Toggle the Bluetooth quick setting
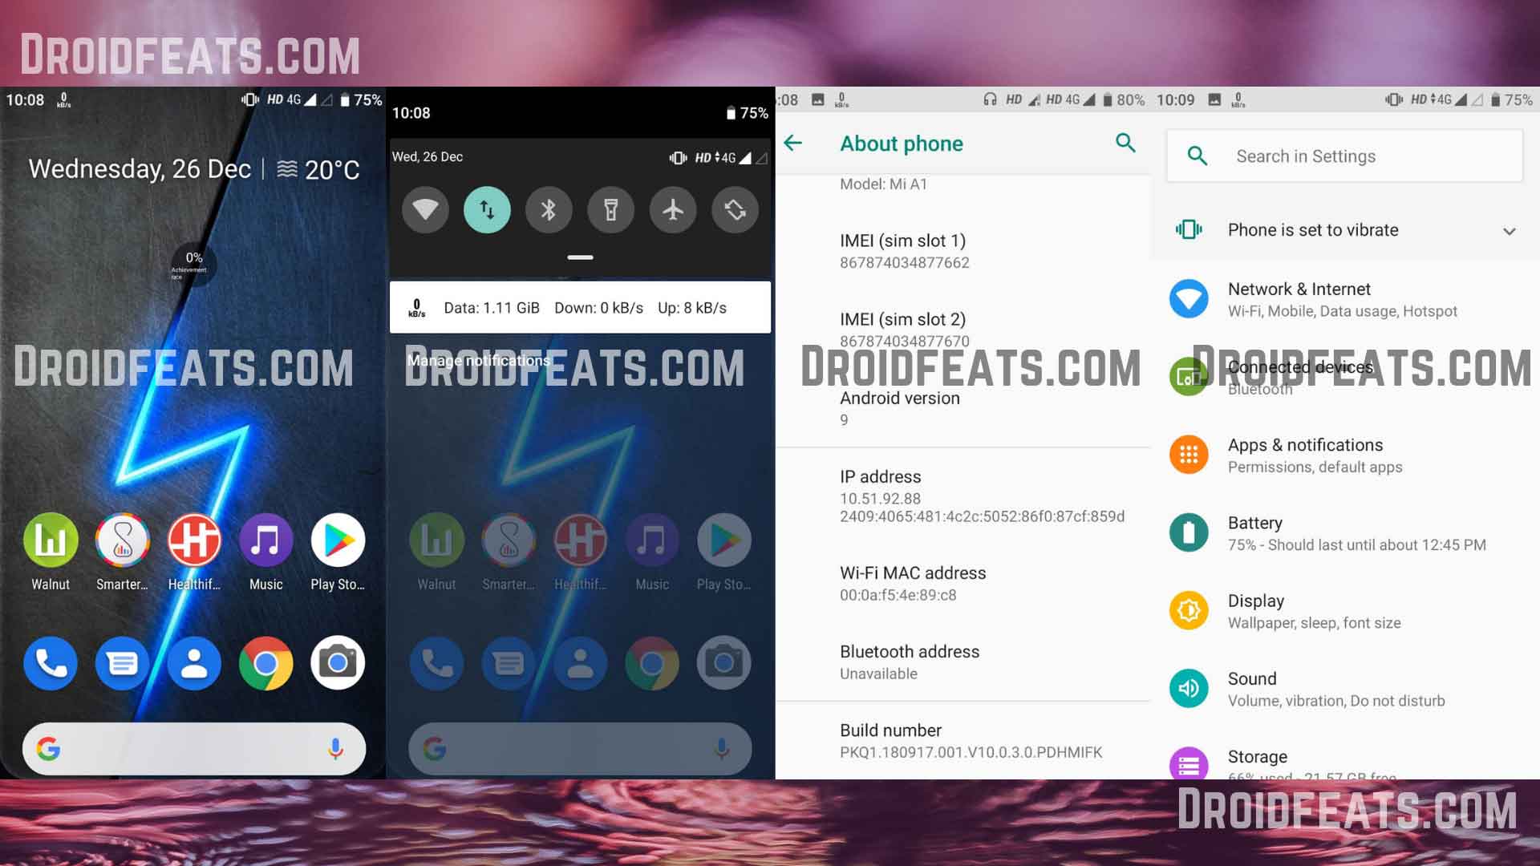 pyautogui.click(x=547, y=210)
